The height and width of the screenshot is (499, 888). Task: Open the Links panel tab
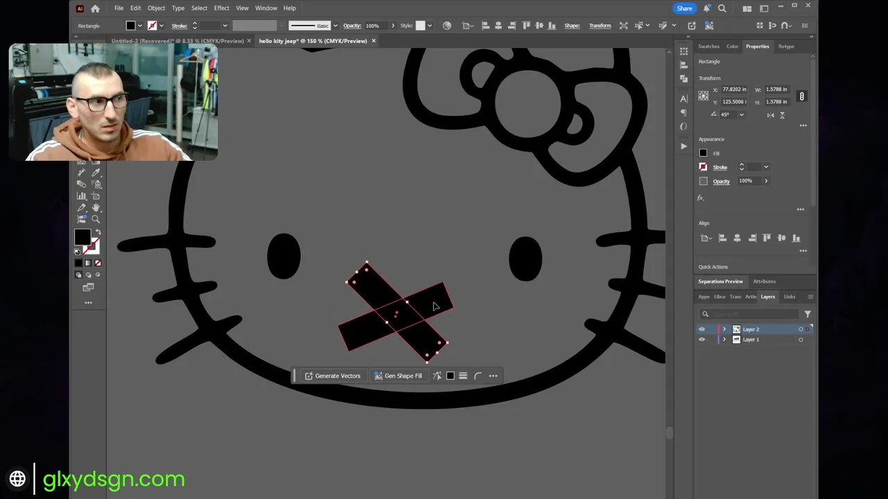789,297
